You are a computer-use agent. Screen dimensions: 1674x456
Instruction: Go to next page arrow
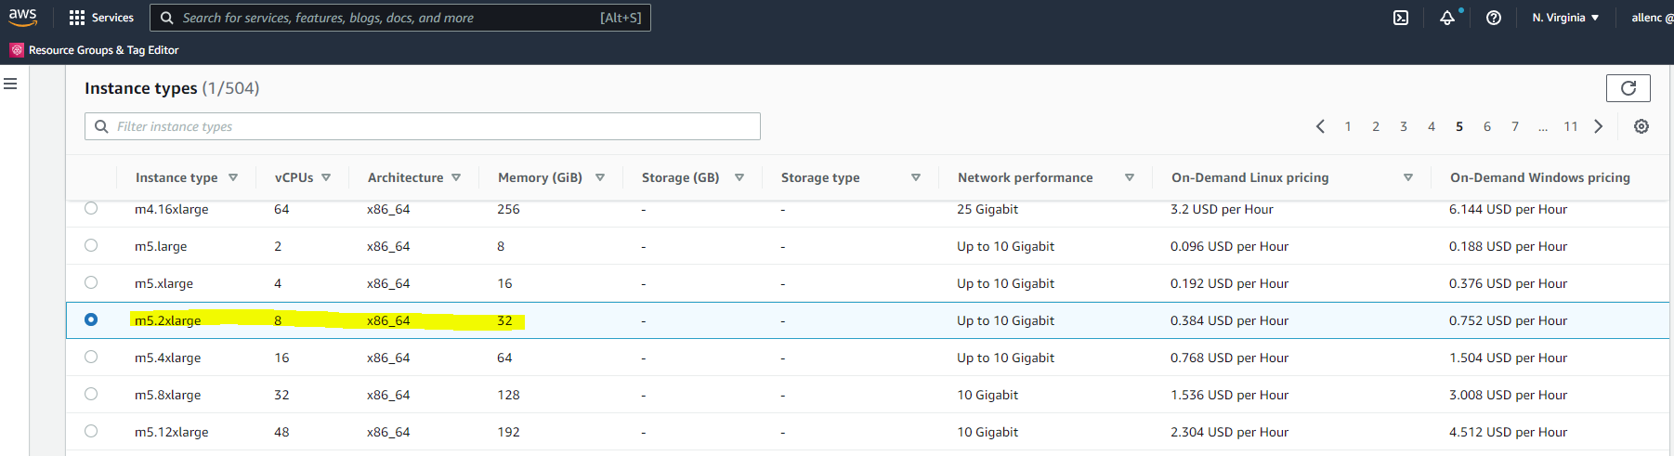[x=1599, y=126]
